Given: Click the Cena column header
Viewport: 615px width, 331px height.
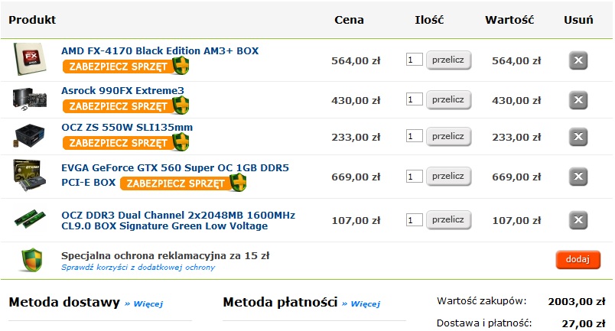Looking at the screenshot, I should point(349,20).
